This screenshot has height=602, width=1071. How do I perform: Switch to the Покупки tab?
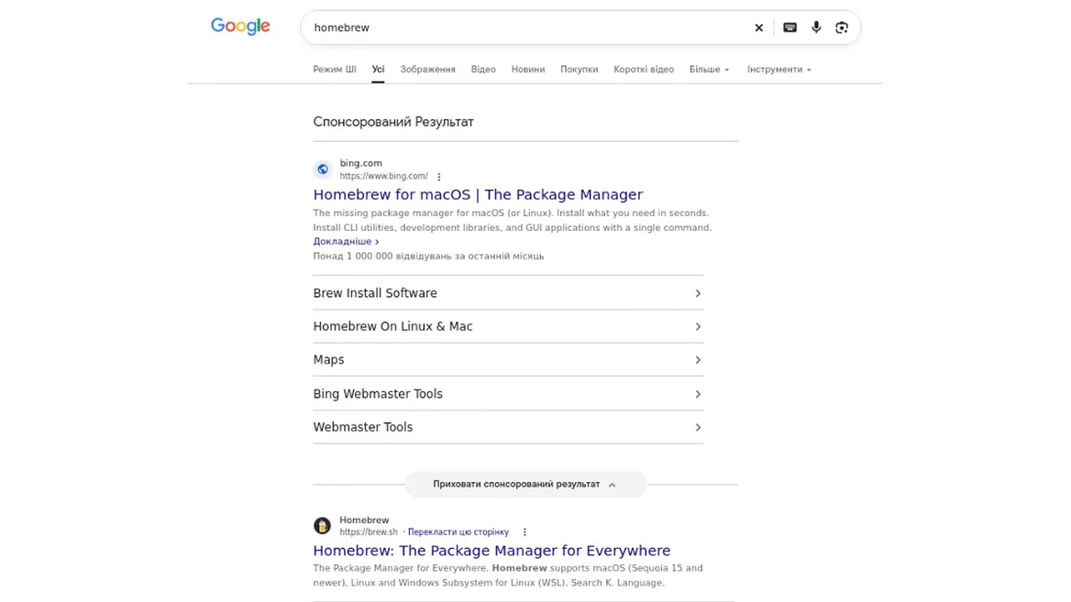(x=580, y=69)
